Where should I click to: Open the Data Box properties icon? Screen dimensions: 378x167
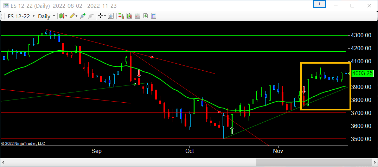(x=154, y=16)
